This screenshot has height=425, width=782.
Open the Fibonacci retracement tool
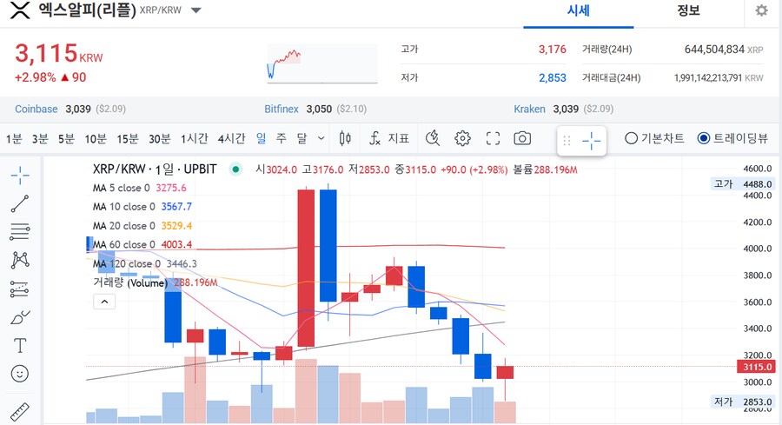coord(20,231)
